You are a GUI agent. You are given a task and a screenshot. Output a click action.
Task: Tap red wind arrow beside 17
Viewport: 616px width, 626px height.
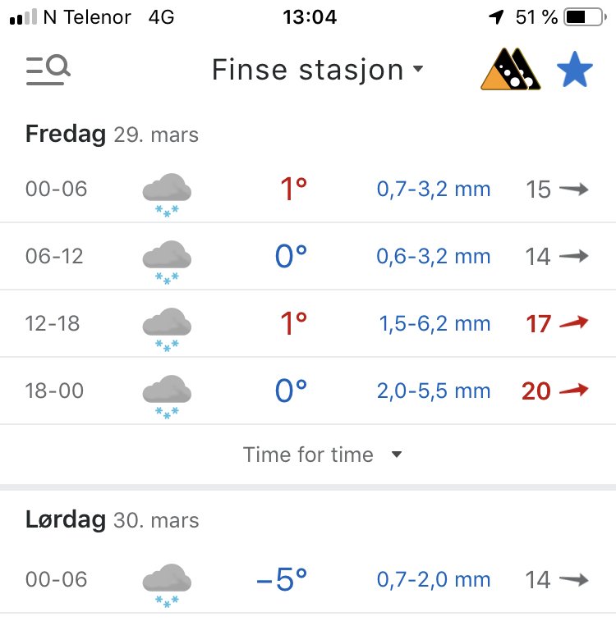(x=574, y=323)
